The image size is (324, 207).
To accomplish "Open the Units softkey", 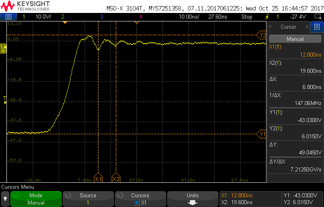I will 193,199.
